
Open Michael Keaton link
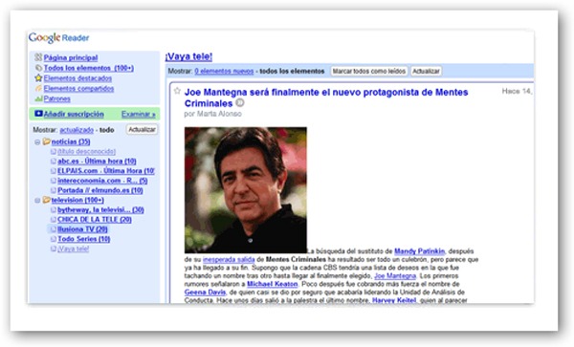(x=273, y=284)
